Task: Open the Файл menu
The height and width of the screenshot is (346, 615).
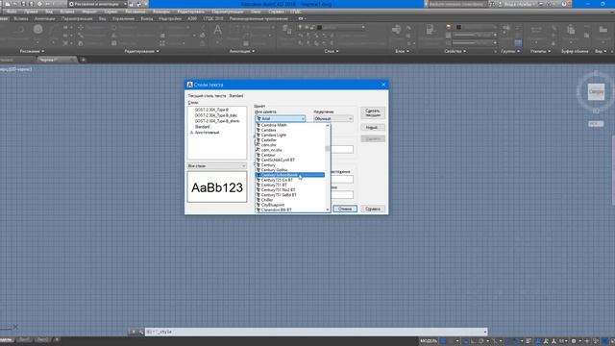Action: (12, 12)
